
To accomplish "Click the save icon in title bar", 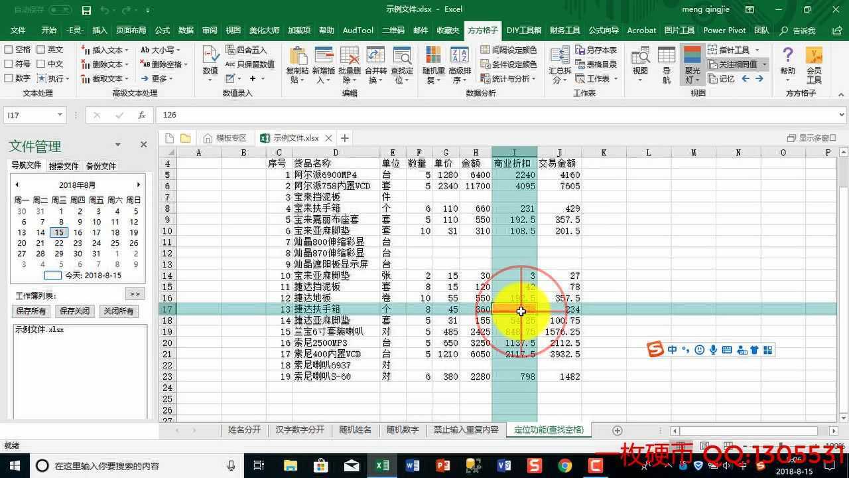I will coord(86,10).
